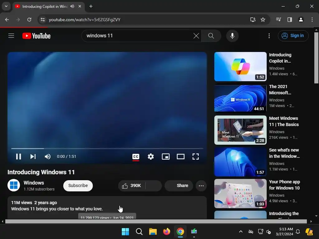Bookmark this page with star icon

[263, 20]
